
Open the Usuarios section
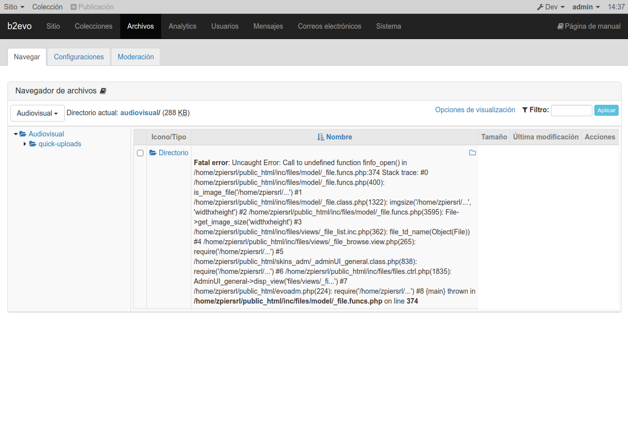225,26
